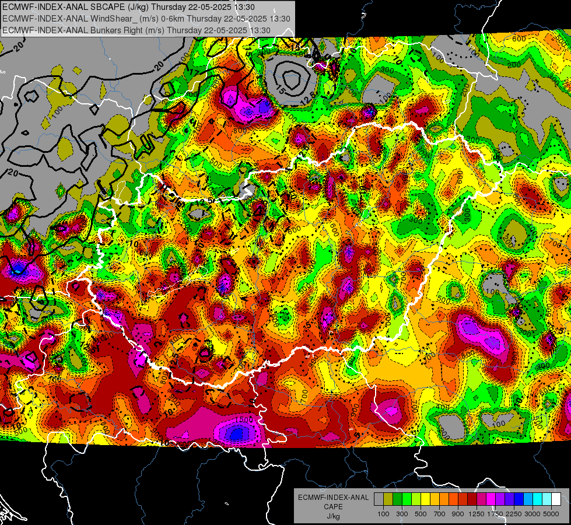Click the legend title ECMWF-INDEX-ANAL
This screenshot has width=571, height=525.
click(x=333, y=498)
